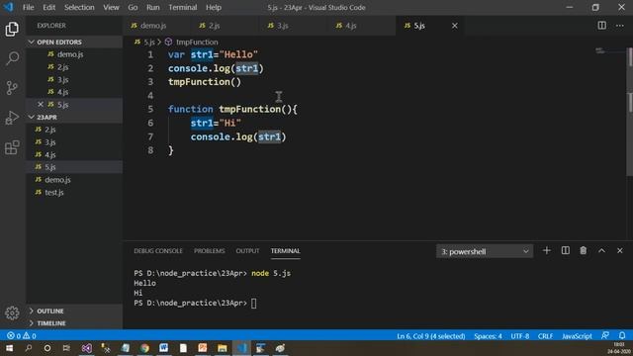Split the terminal panel
Screen dimensions: 633x356
pyautogui.click(x=565, y=250)
